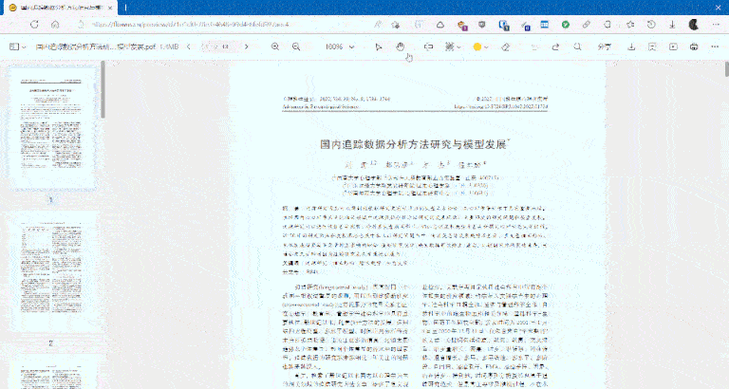Select the eraser tool
The image size is (729, 389).
(506, 46)
